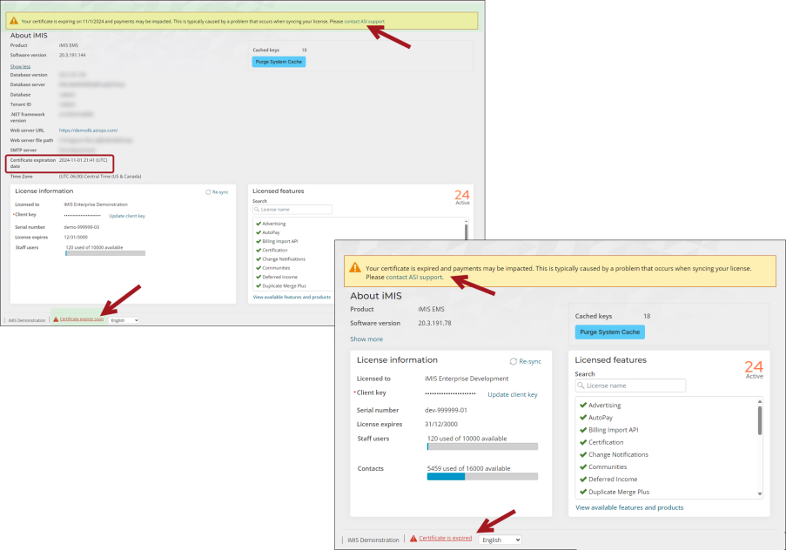
Task: Click the Deferred Income checkmark in the back window
Action: [259, 277]
